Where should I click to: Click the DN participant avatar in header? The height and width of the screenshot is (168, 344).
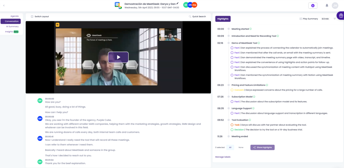tap(190, 5)
